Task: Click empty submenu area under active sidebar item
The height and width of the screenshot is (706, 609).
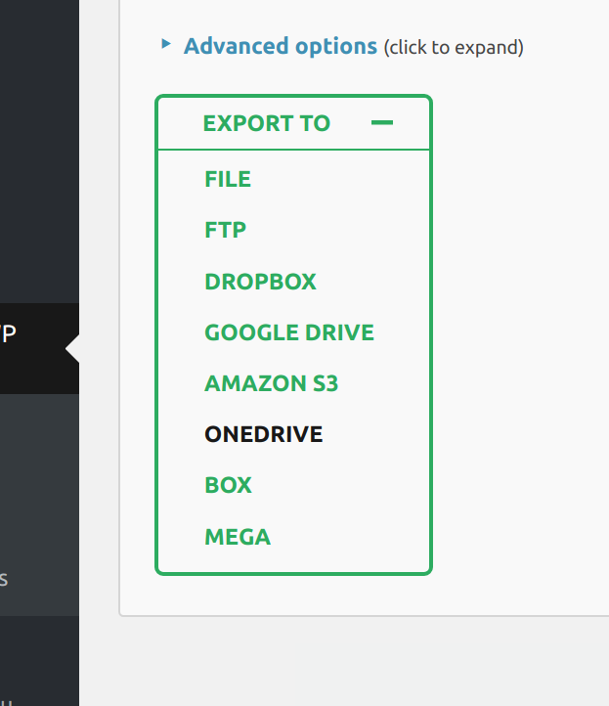Action: pyautogui.click(x=39, y=469)
